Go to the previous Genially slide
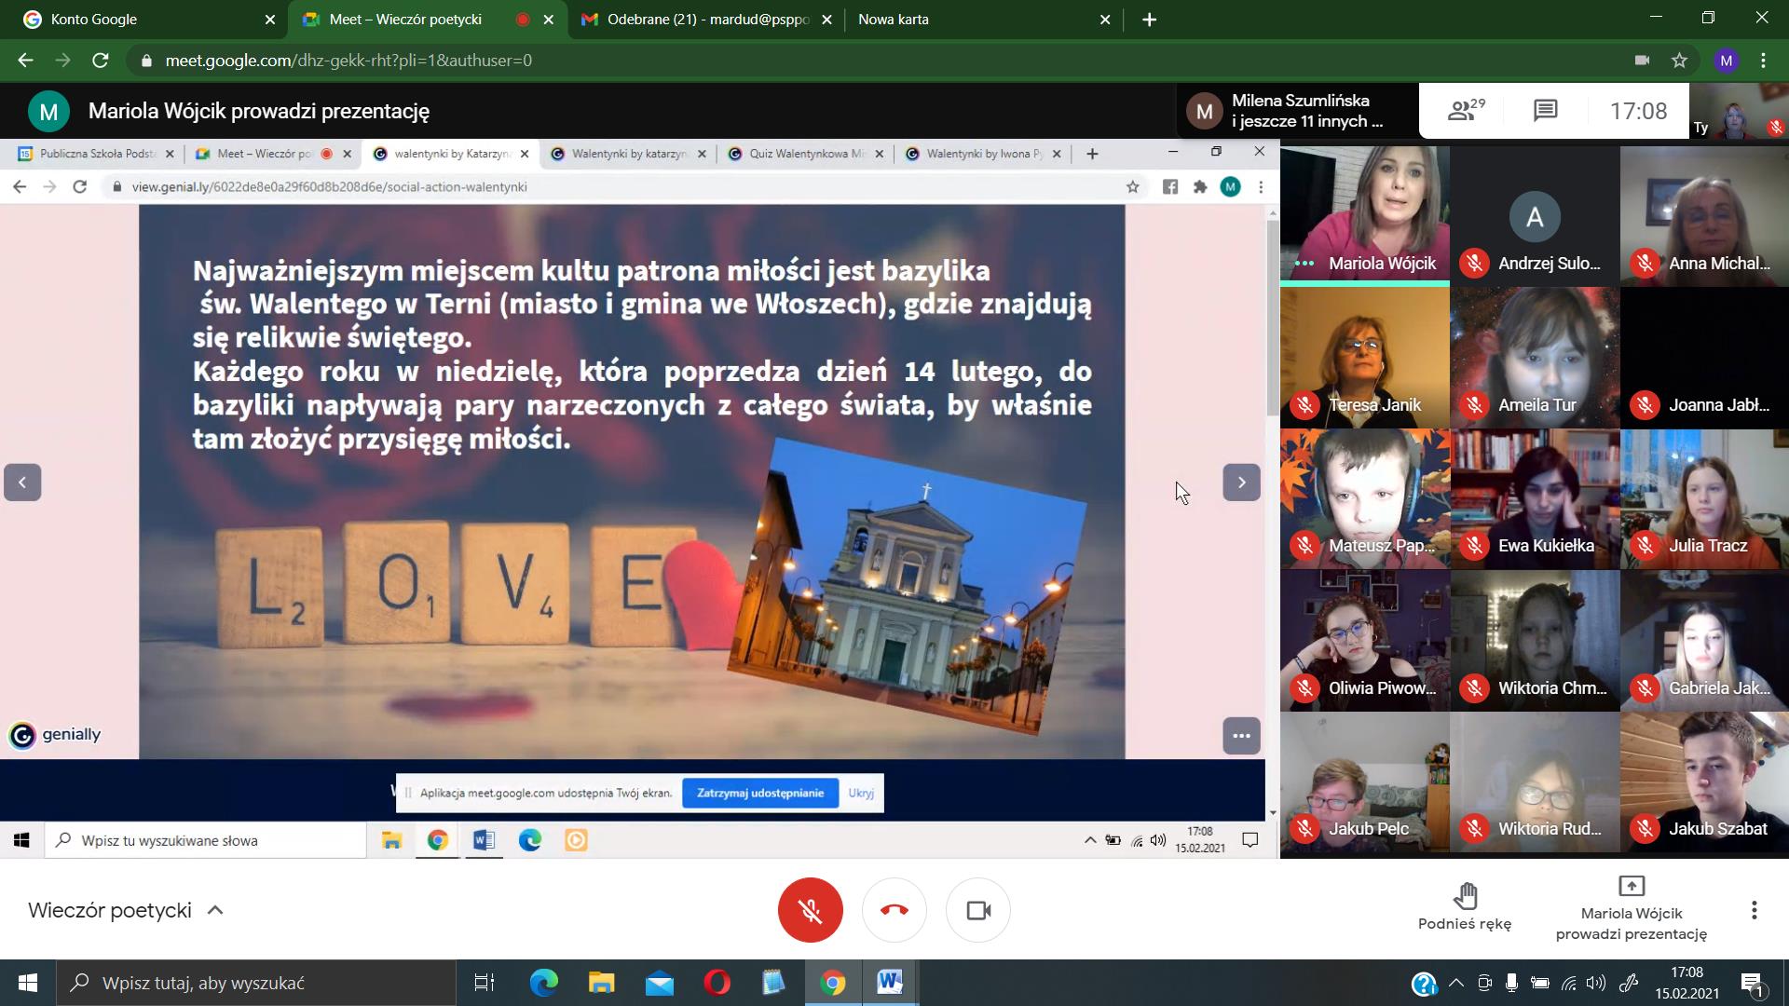Viewport: 1789px width, 1006px height. (x=22, y=483)
